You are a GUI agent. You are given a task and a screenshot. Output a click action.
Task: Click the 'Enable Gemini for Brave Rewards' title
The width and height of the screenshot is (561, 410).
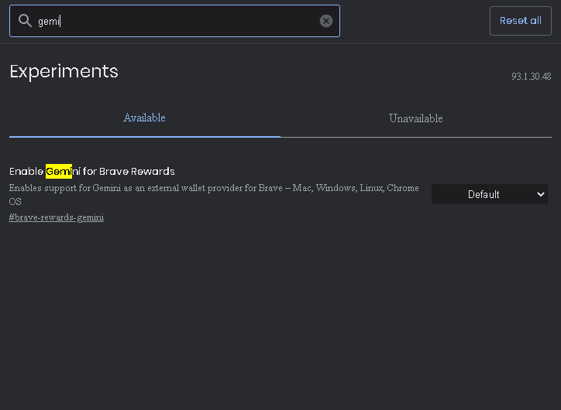92,172
